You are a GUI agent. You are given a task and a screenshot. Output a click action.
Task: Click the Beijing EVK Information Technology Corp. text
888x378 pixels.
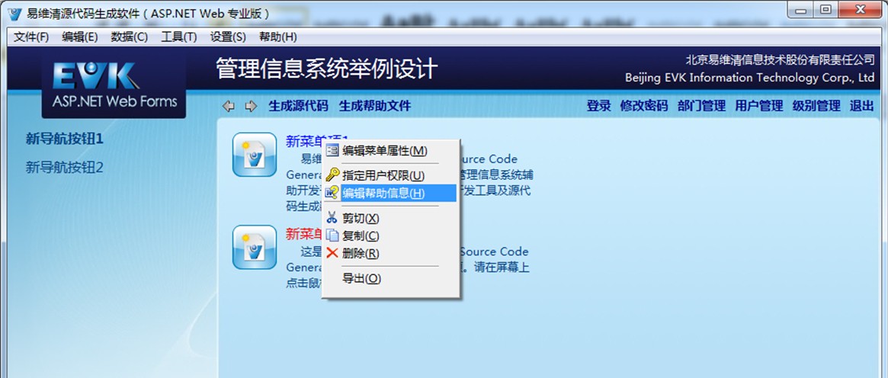pos(750,78)
